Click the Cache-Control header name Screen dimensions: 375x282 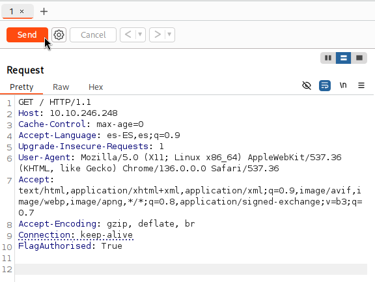(x=52, y=124)
